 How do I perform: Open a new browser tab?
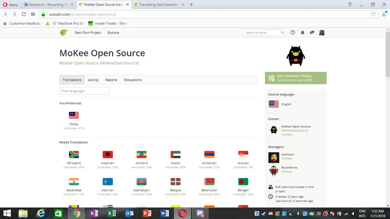(x=191, y=5)
